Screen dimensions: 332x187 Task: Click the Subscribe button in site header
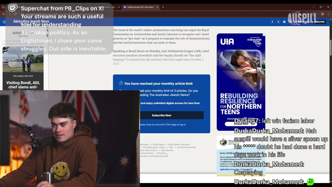click(320, 22)
